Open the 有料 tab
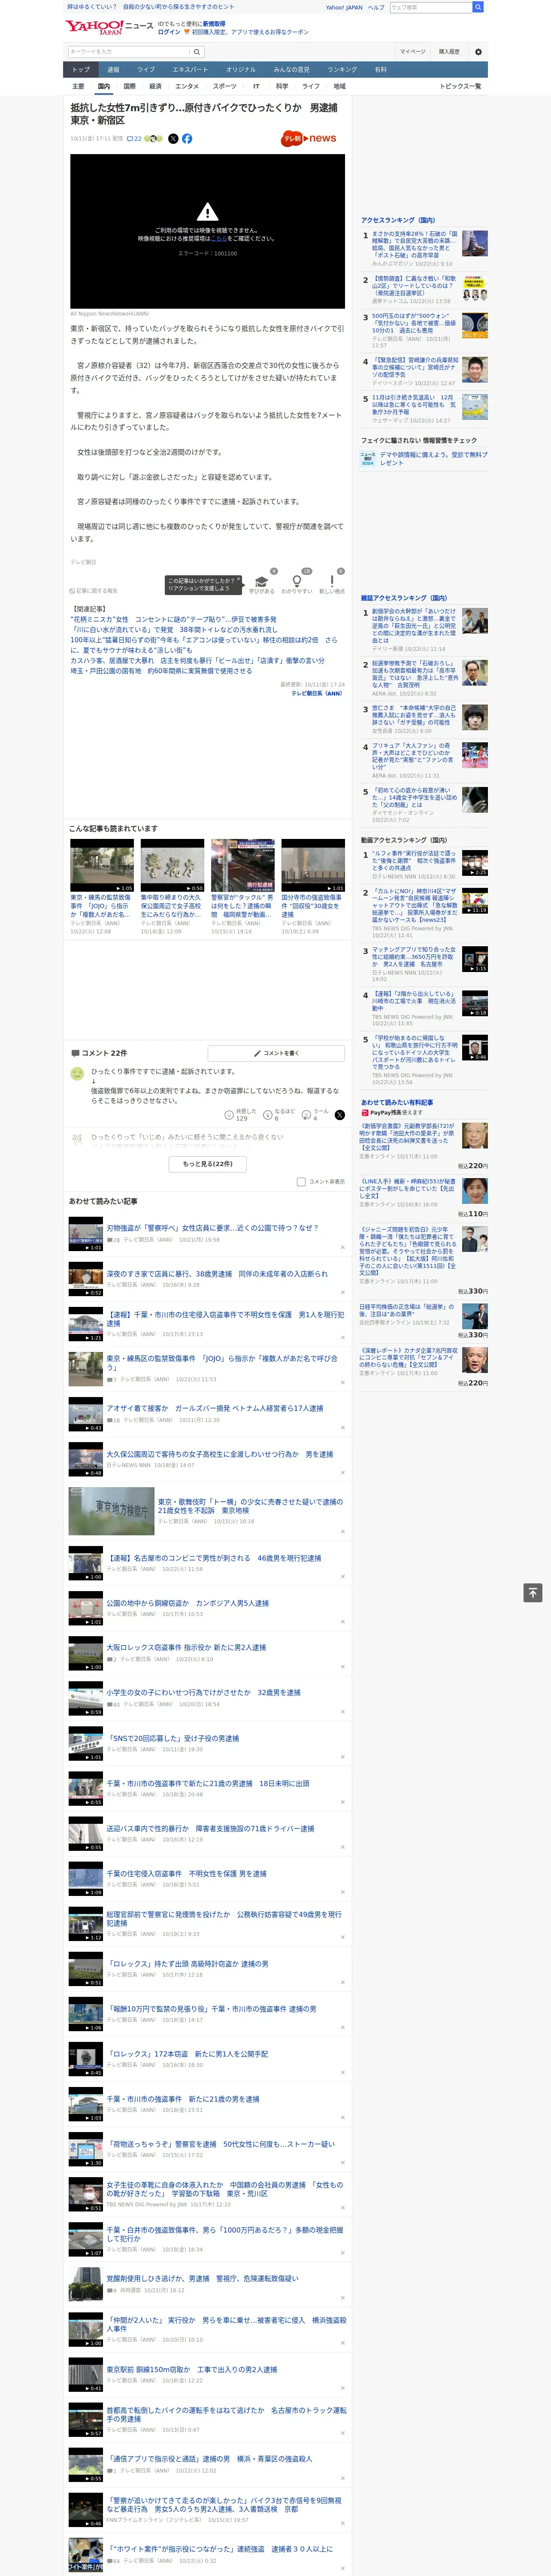The image size is (551, 2576). [381, 70]
